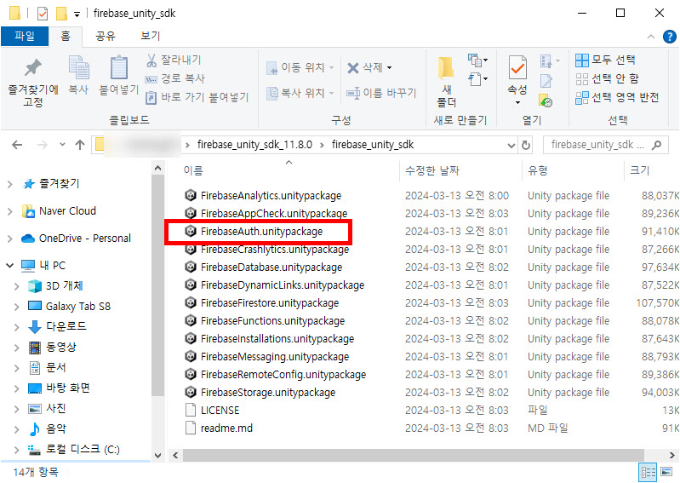
Task: Click the horizontal scrollbar in file list
Action: coord(413,455)
